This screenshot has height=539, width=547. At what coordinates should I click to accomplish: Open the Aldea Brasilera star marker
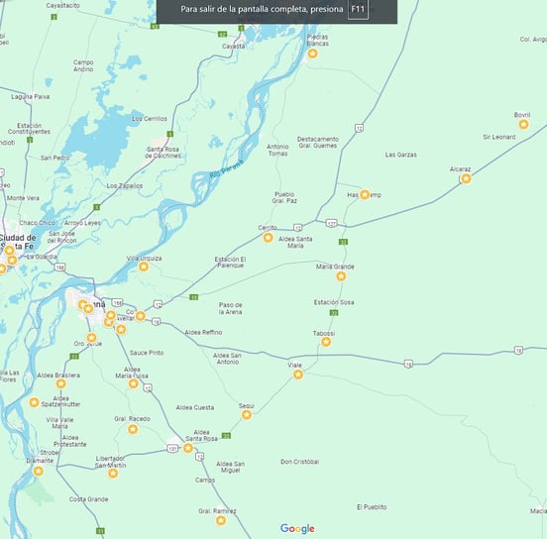(x=61, y=383)
